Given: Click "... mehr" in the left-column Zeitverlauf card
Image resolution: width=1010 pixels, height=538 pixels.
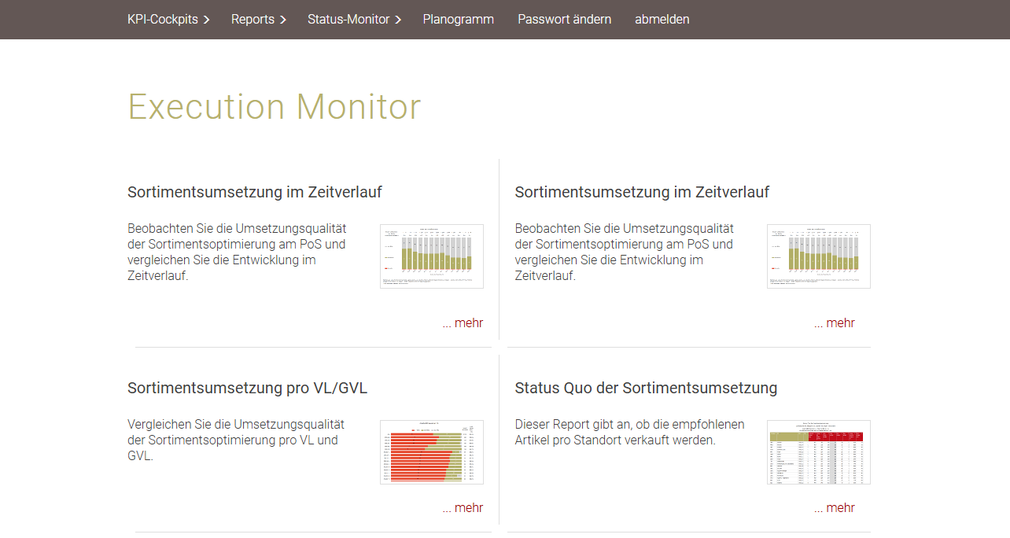Looking at the screenshot, I should [463, 323].
